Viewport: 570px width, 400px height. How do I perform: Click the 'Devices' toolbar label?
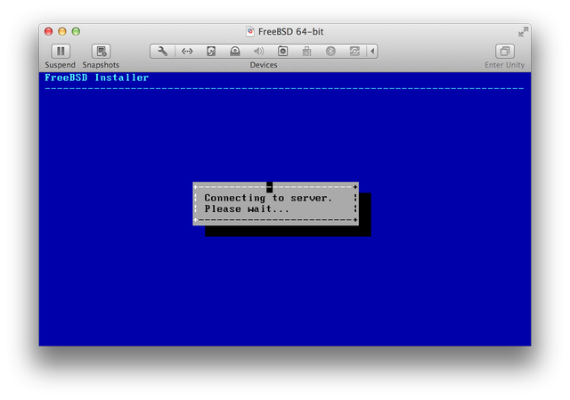click(x=264, y=65)
